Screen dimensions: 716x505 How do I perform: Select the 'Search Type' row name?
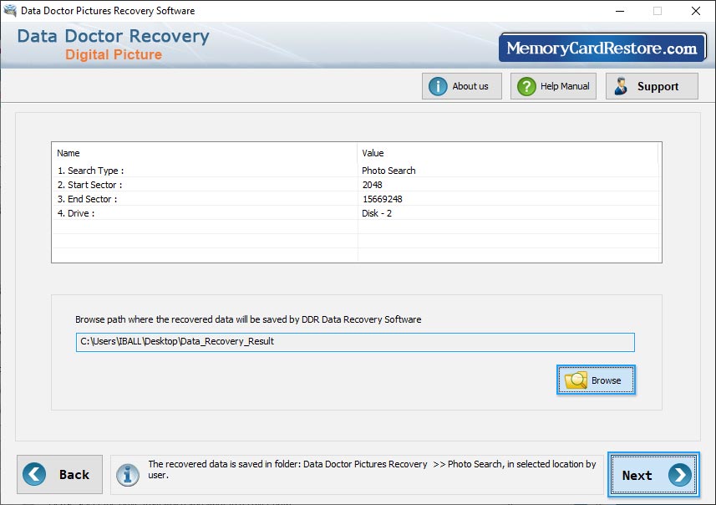point(90,171)
